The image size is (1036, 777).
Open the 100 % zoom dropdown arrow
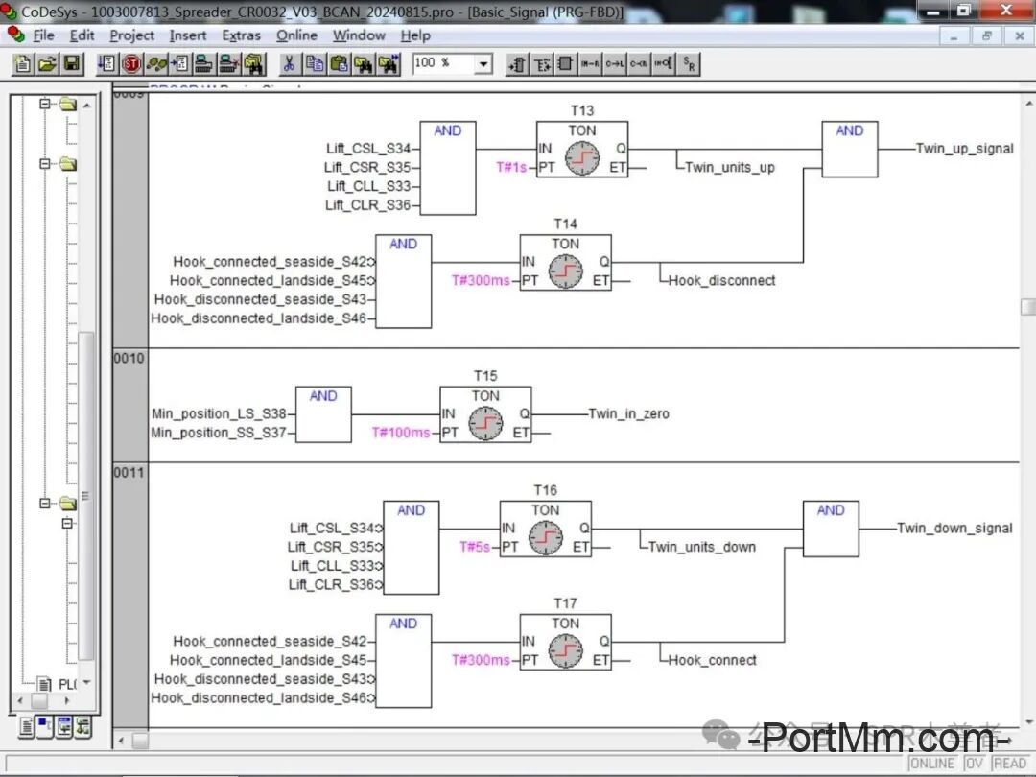tap(483, 64)
